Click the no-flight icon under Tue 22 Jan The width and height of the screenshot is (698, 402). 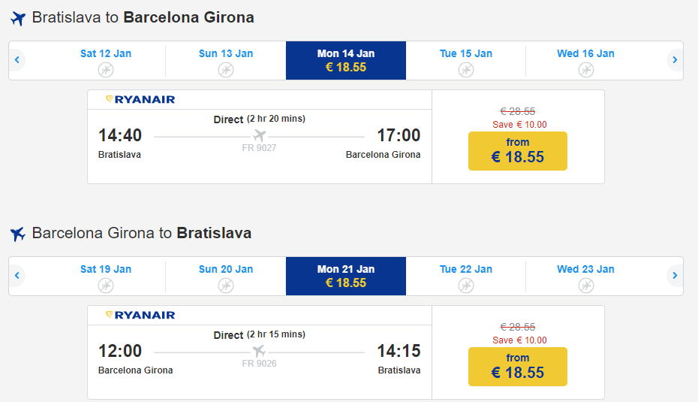pyautogui.click(x=466, y=286)
